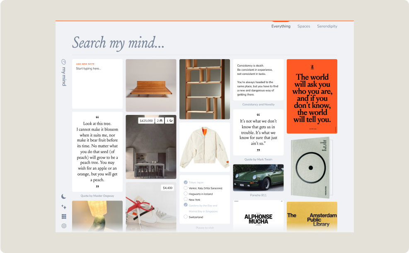The width and height of the screenshot is (409, 253).
Task: Switch to the Spaces tab
Action: point(303,26)
